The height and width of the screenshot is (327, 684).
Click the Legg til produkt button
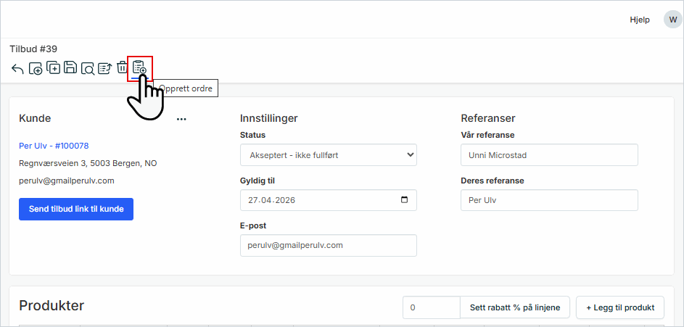[620, 307]
